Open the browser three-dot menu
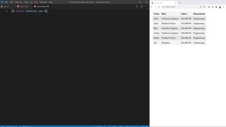Viewport: 226px width, 127px height. click(224, 7)
